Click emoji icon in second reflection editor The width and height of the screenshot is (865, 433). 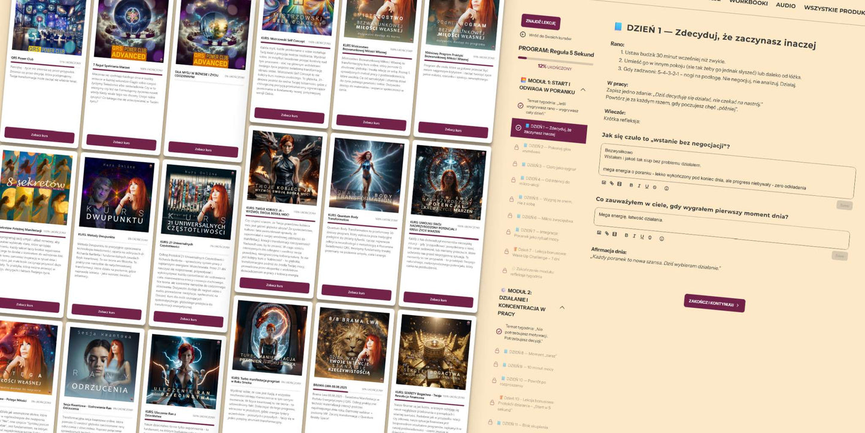pos(661,238)
